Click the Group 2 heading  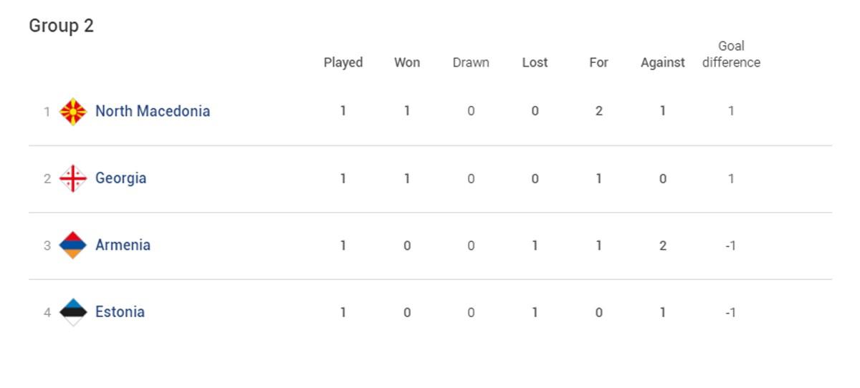click(x=61, y=26)
